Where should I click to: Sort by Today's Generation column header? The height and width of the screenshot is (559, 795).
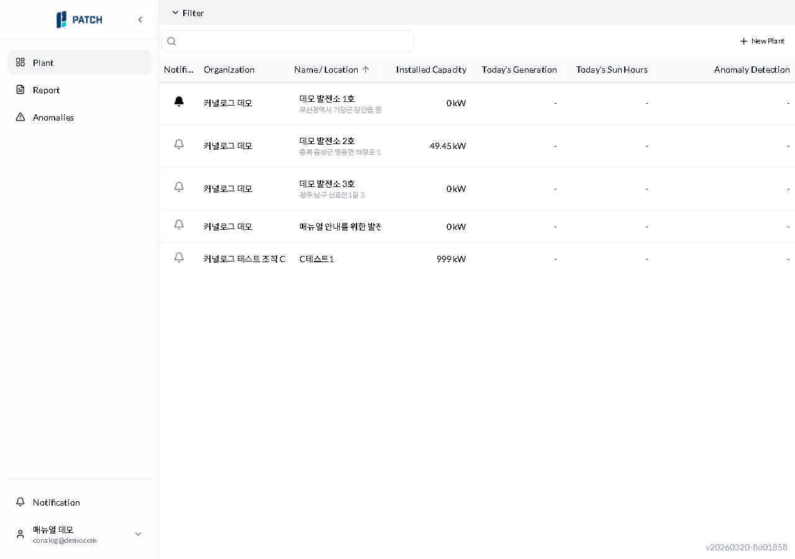[519, 70]
